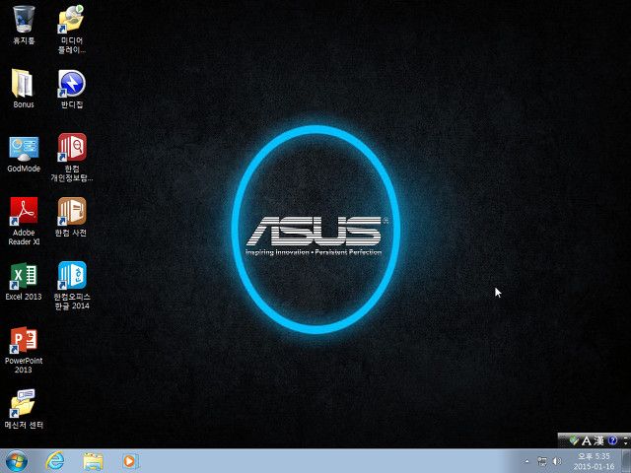
Task: Select the PowerPoint 2013 shortcut
Action: point(24,350)
